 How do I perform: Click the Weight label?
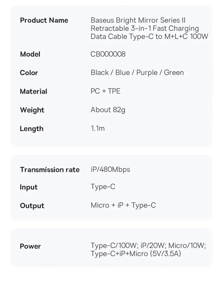click(32, 110)
